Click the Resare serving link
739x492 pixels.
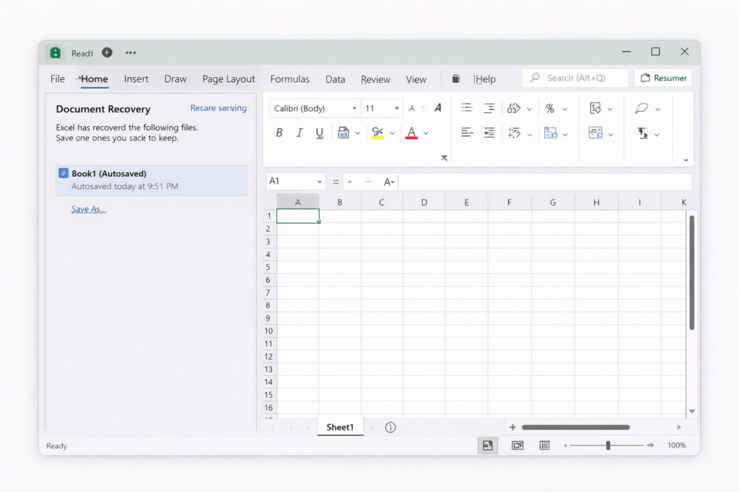(218, 108)
